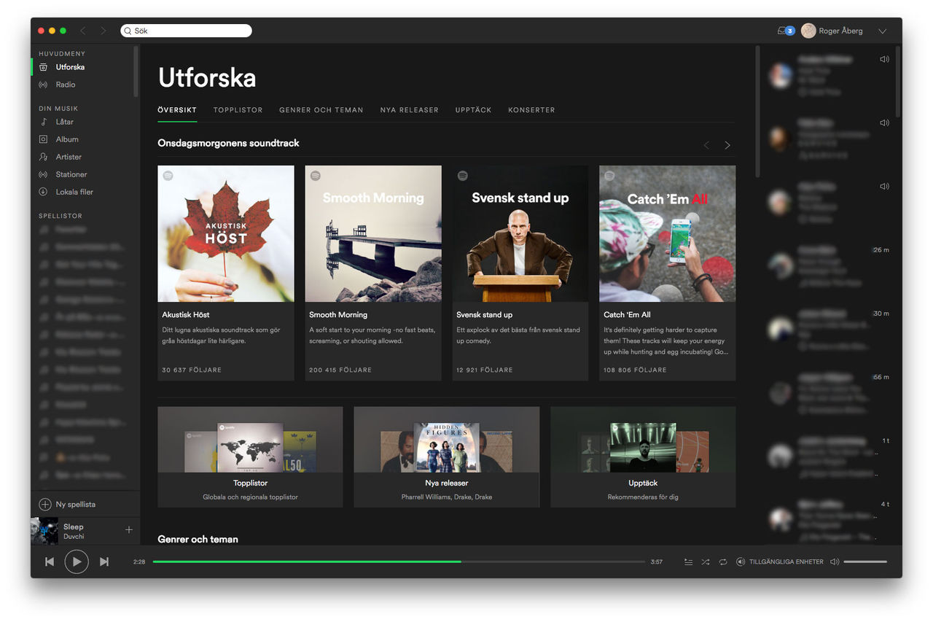
Task: Open the Akustisk Höst playlist cover
Action: point(226,233)
